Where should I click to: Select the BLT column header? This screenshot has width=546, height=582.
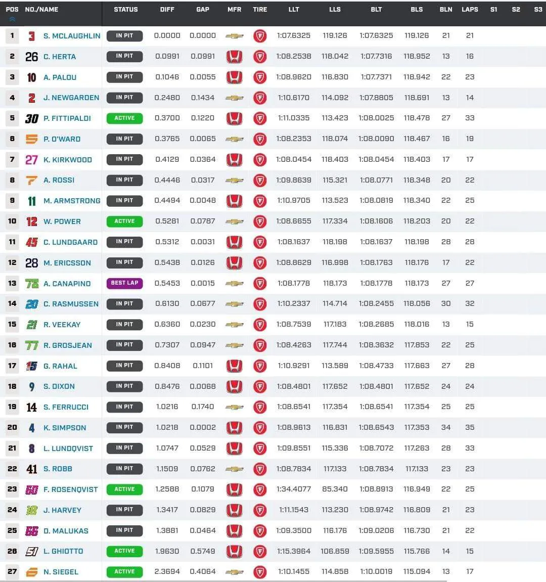(x=376, y=10)
